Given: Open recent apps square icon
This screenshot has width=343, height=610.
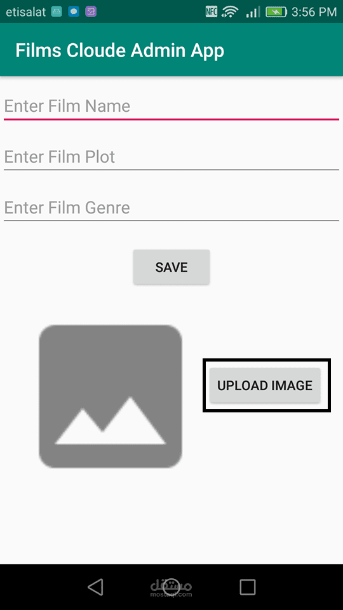Looking at the screenshot, I should tap(247, 586).
